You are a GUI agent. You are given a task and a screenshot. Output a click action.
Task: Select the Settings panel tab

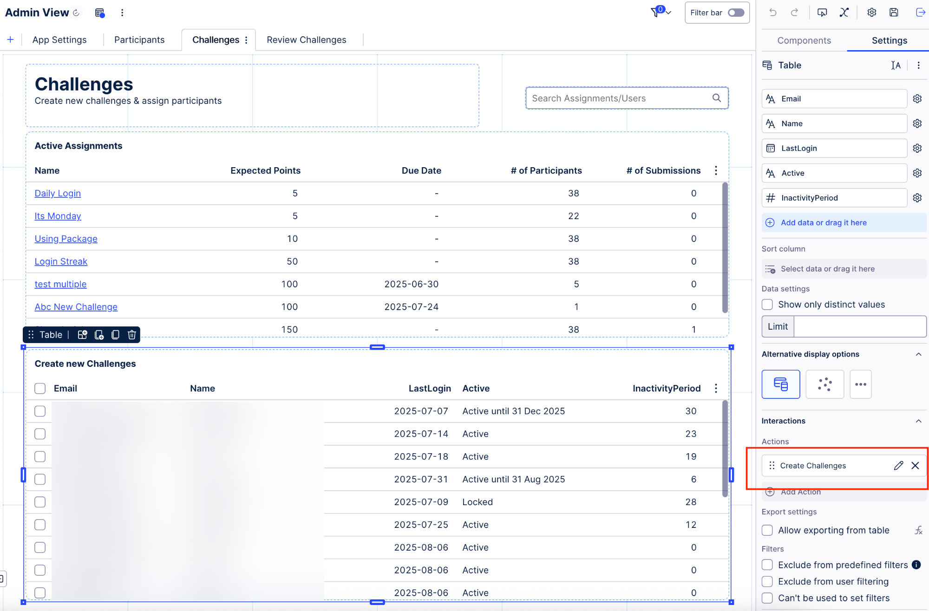[x=889, y=40]
